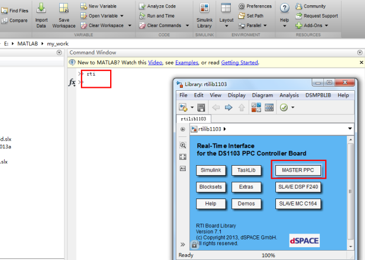Screen dimensions: 365x260
Task: Click the SLAVE MC C164 button
Action: tap(298, 204)
